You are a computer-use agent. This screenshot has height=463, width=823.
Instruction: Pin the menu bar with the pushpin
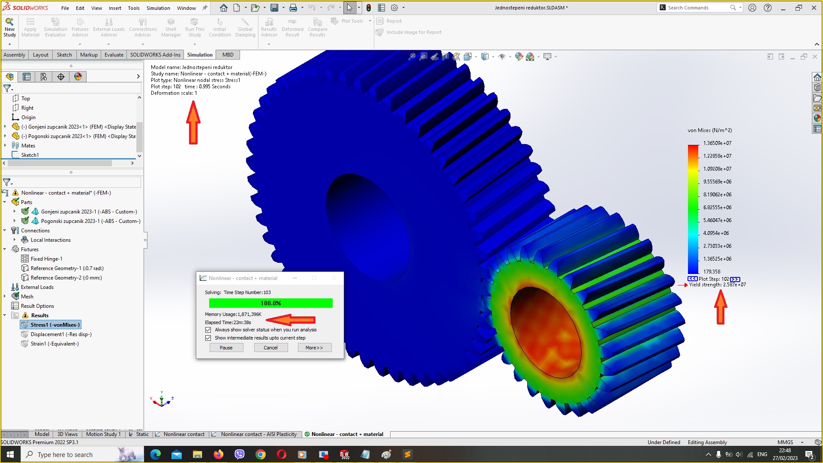click(205, 8)
